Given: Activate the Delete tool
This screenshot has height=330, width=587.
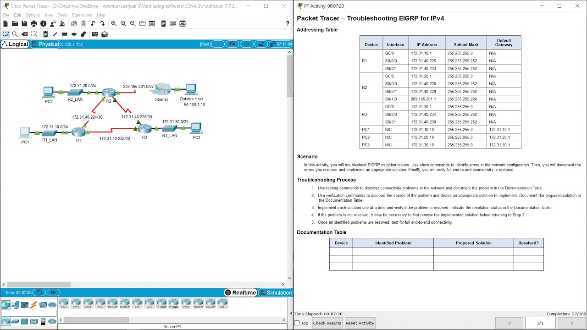Looking at the screenshot, I should click(x=25, y=34).
